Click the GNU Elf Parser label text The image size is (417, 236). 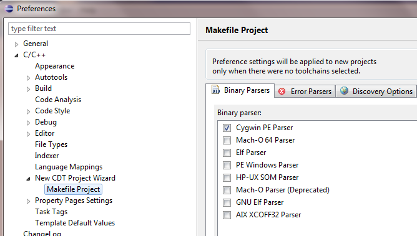click(x=260, y=202)
